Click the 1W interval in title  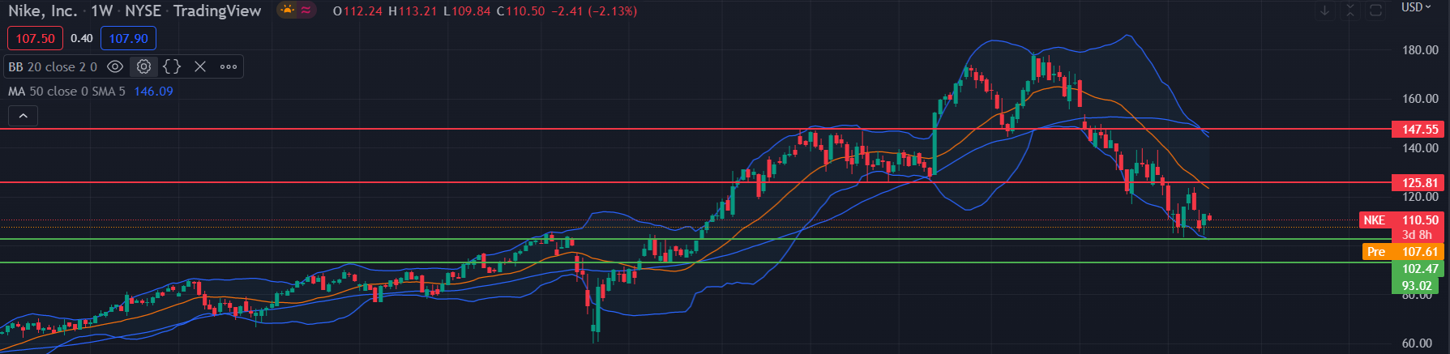pyautogui.click(x=101, y=11)
